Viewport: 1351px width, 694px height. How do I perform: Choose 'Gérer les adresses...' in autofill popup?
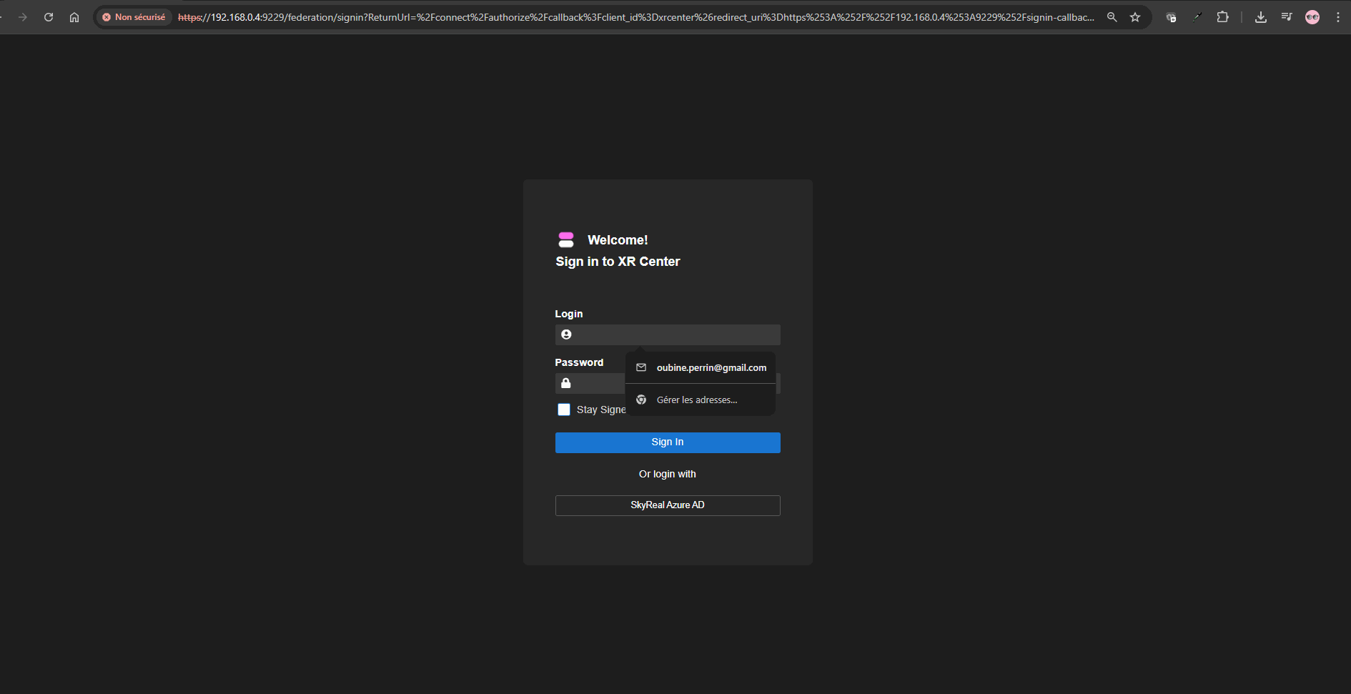click(x=696, y=400)
